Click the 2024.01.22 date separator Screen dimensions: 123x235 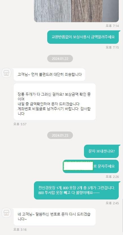click(x=60, y=59)
